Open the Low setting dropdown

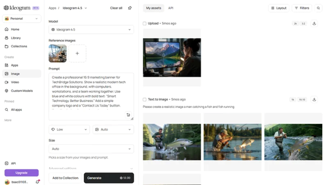pos(69,129)
